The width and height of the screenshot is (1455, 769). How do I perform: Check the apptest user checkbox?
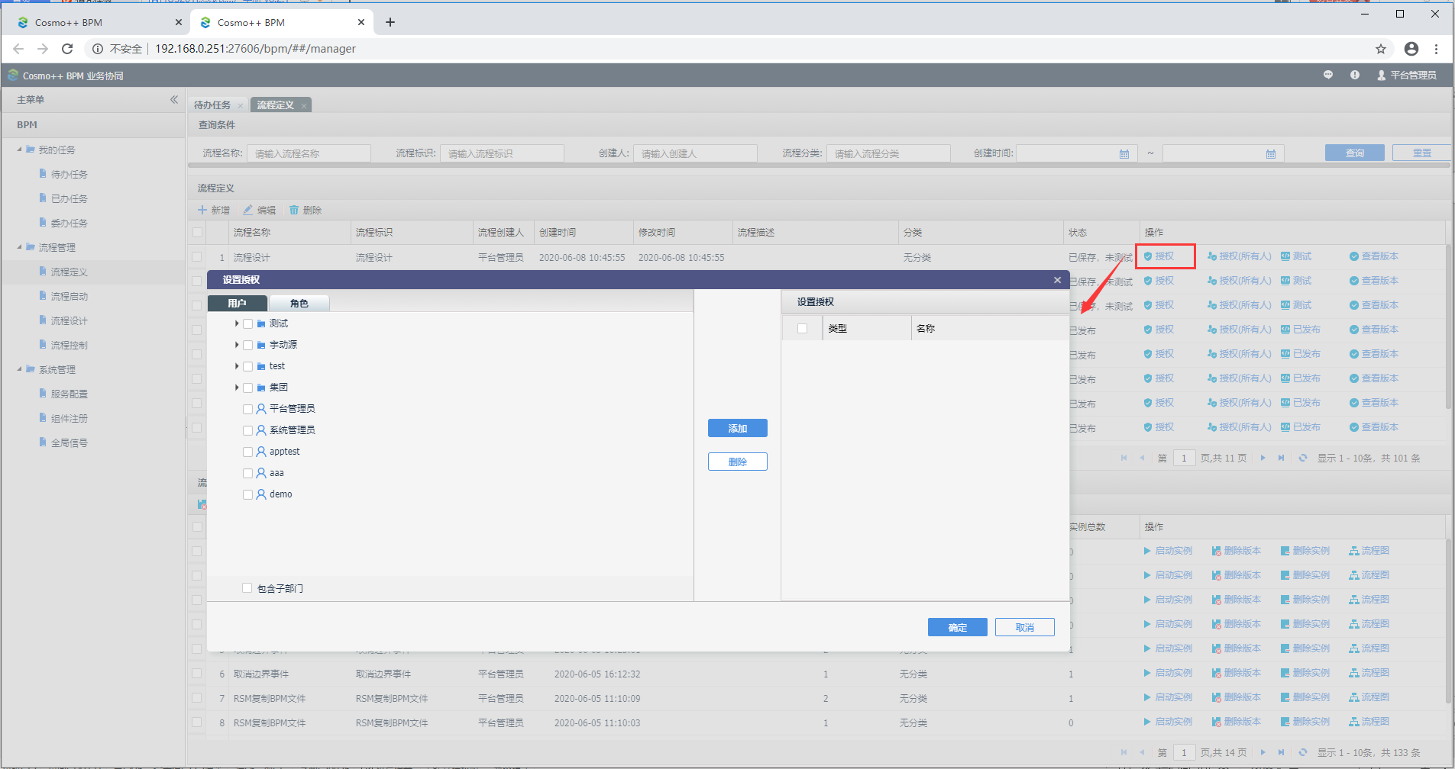pos(247,452)
